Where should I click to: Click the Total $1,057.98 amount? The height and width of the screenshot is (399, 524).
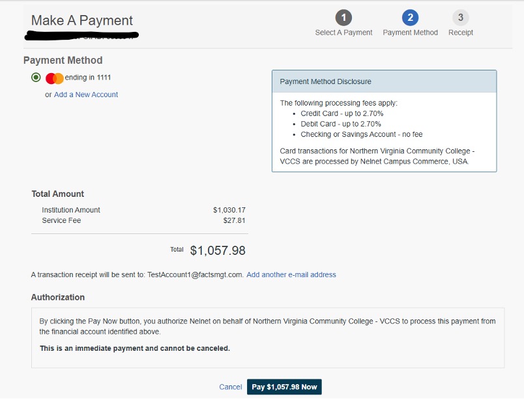click(x=218, y=250)
